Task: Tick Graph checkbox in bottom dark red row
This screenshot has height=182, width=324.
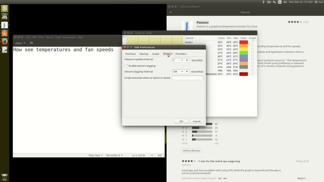Action: coord(252,74)
